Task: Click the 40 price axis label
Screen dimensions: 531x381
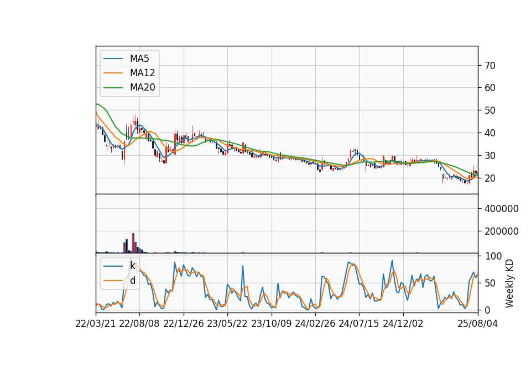Action: click(490, 133)
